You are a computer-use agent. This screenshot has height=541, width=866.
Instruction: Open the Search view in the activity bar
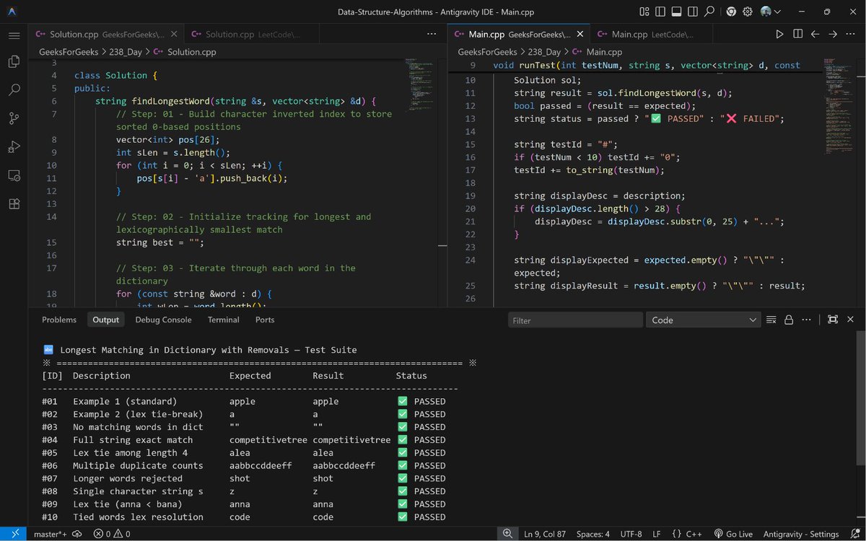coord(14,90)
